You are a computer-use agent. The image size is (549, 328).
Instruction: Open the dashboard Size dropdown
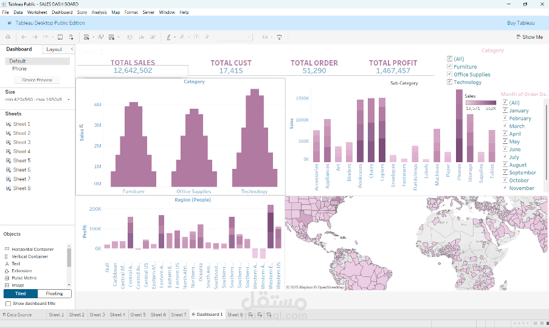[x=38, y=99]
